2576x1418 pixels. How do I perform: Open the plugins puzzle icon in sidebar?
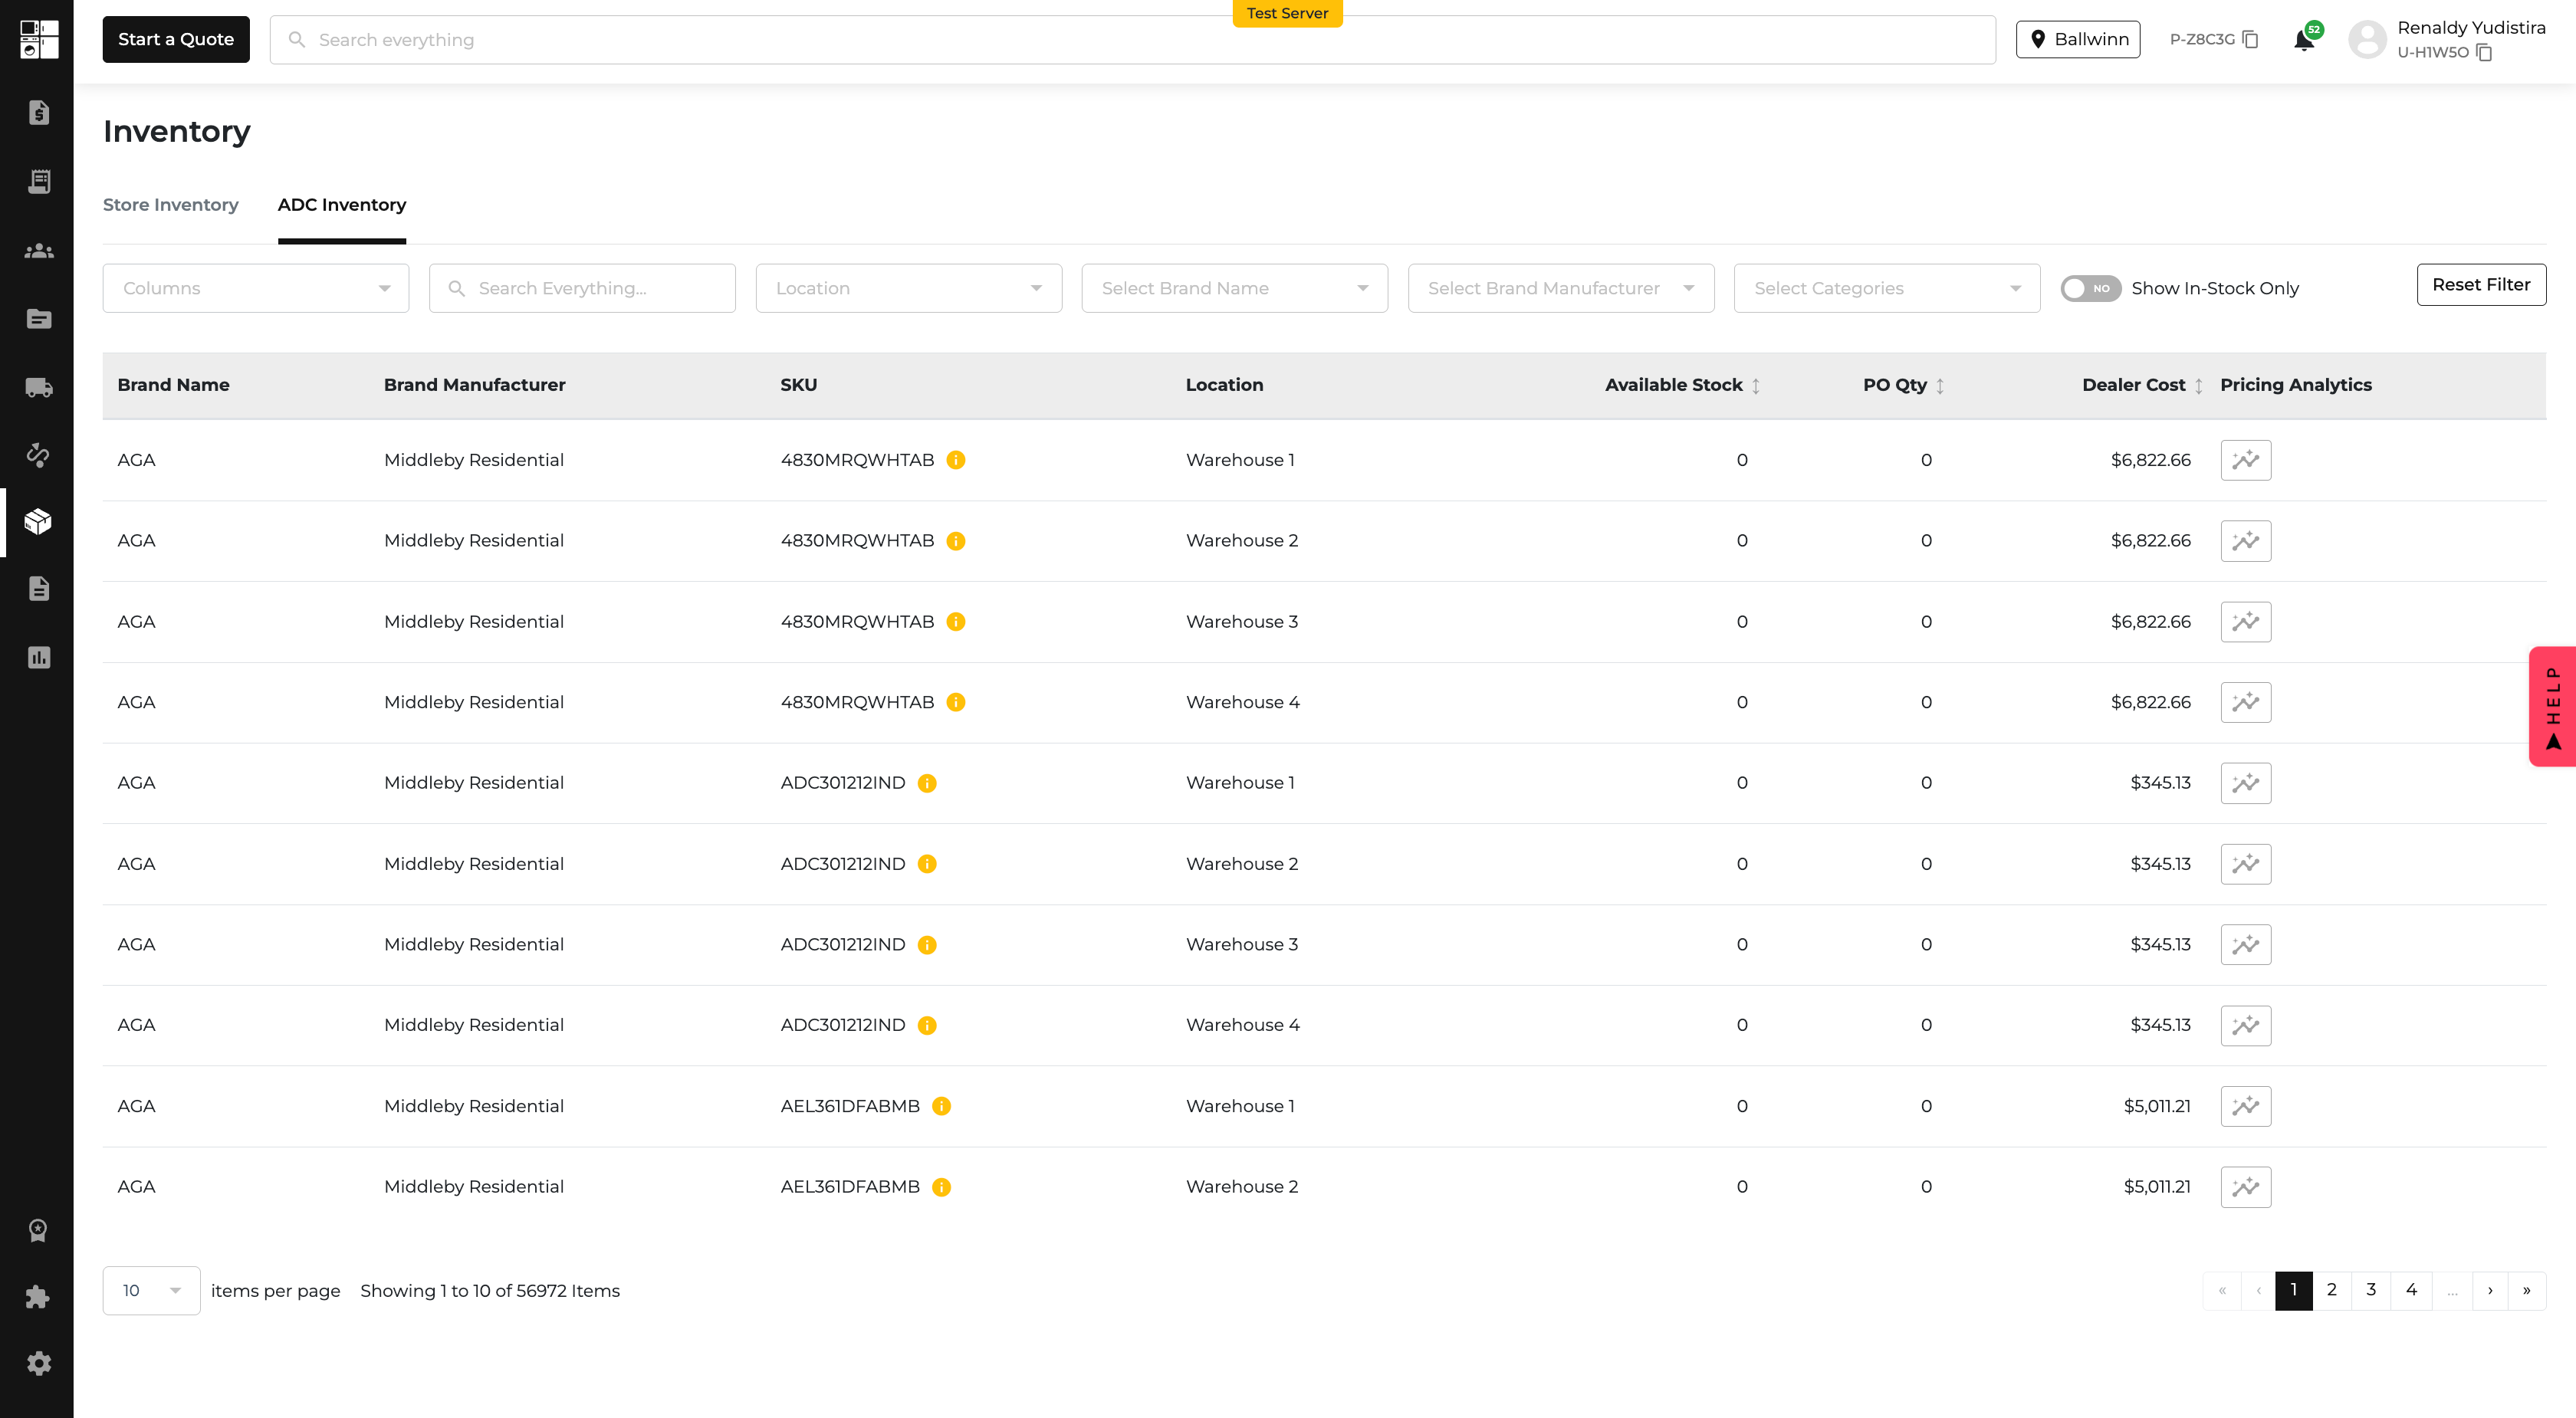(x=38, y=1297)
